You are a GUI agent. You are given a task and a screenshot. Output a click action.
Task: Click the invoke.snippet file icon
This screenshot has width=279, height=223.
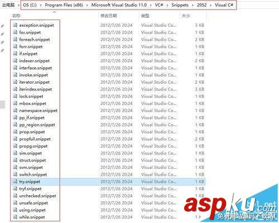tap(15, 75)
